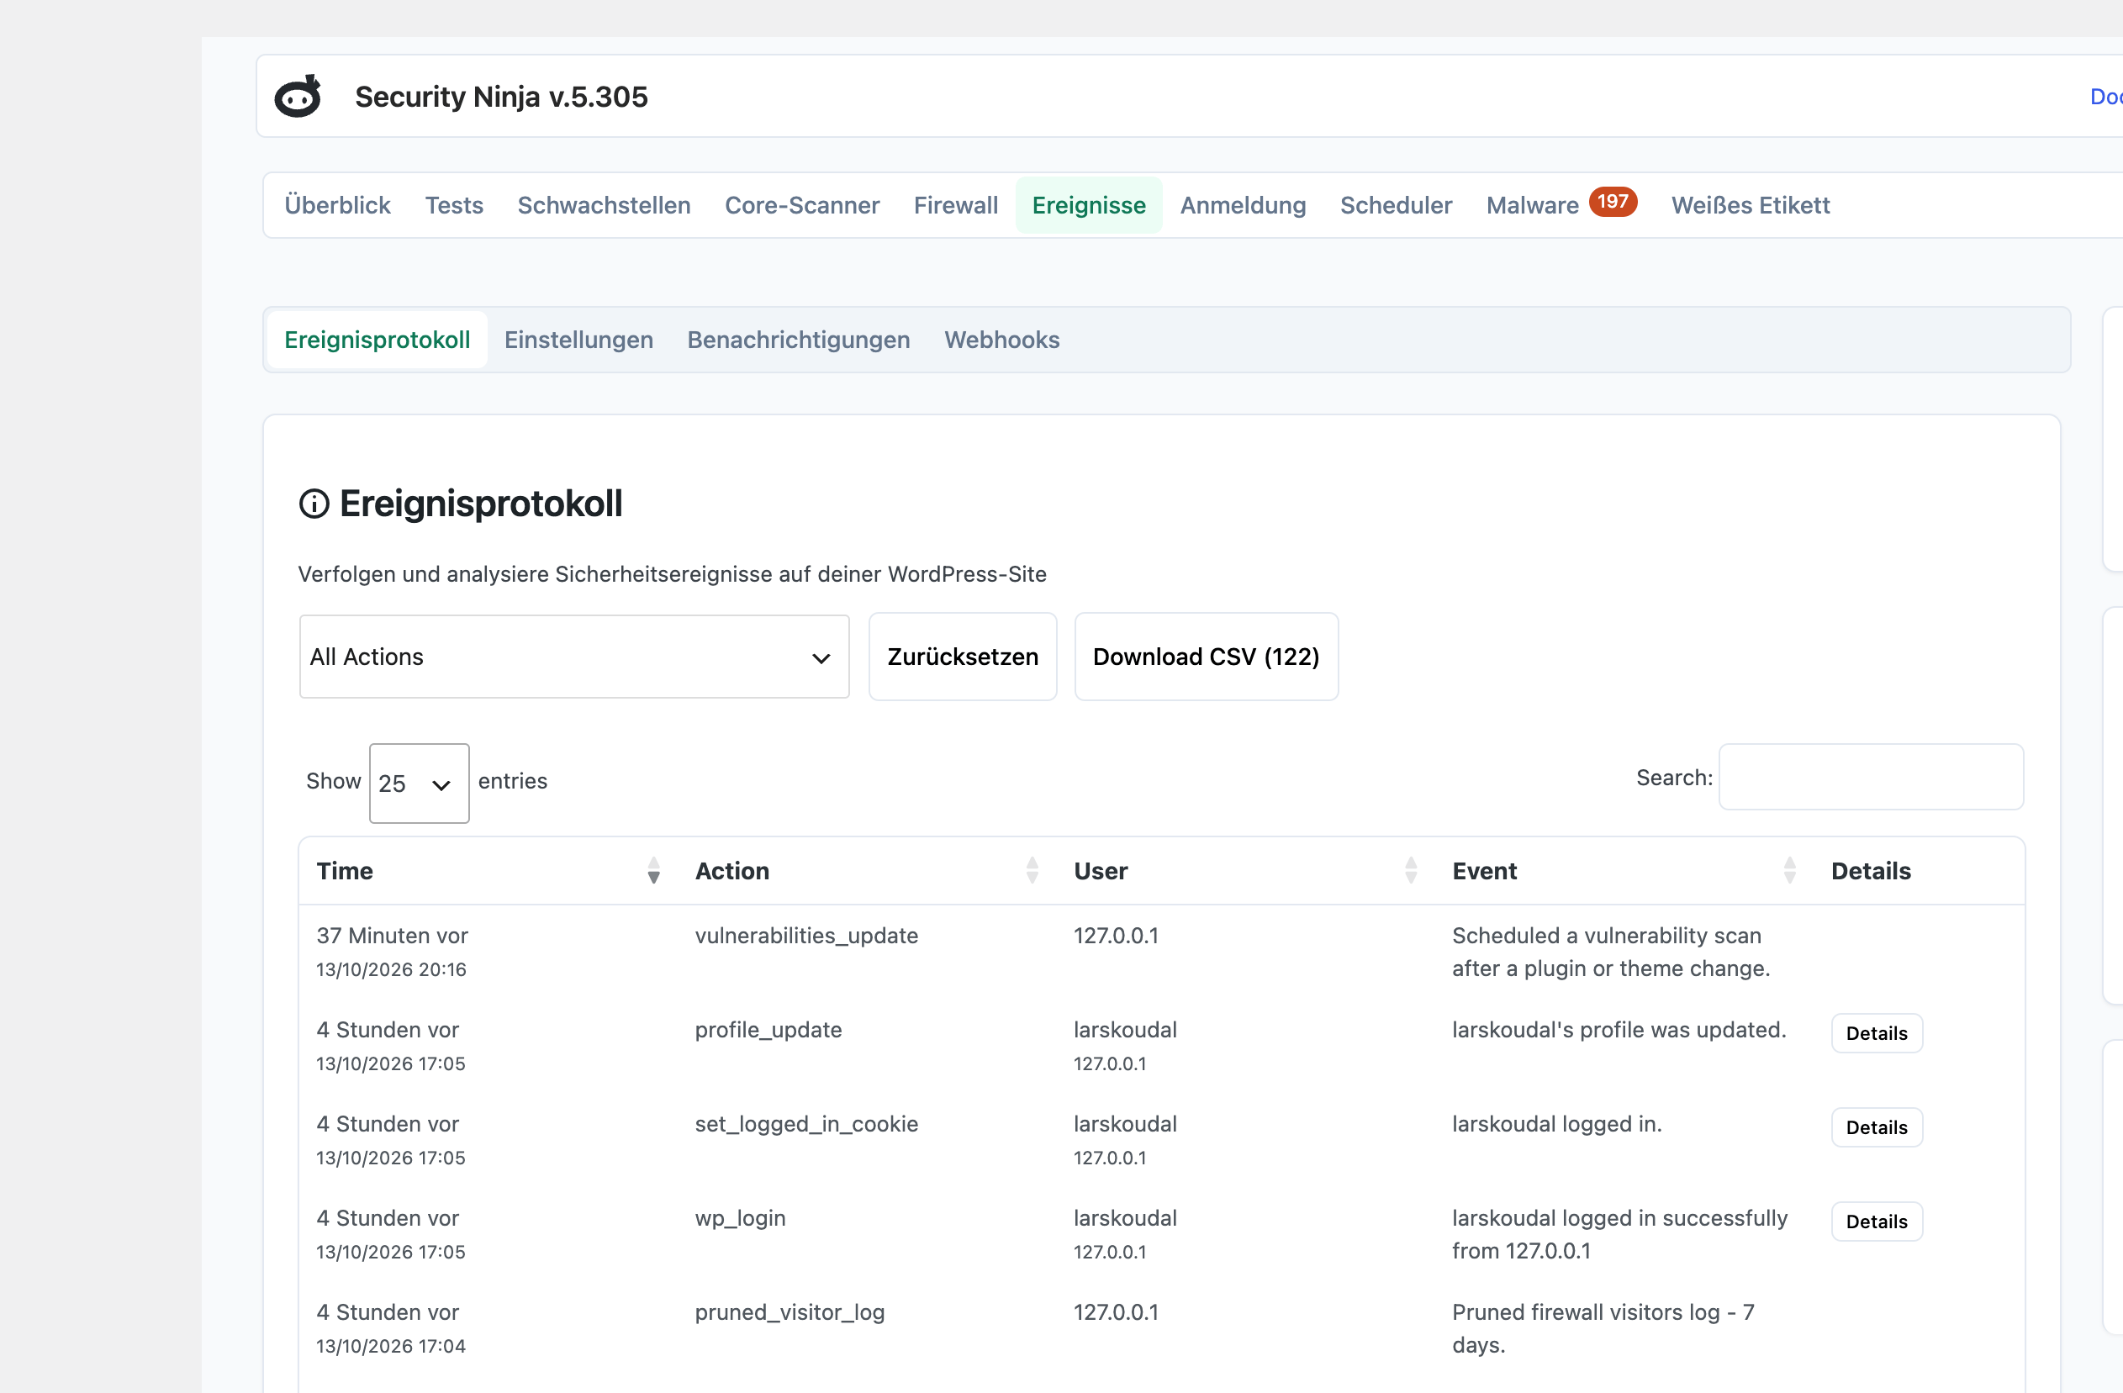The width and height of the screenshot is (2123, 1393).
Task: Open Details for the set_logged_in_cookie event
Action: pyautogui.click(x=1877, y=1127)
